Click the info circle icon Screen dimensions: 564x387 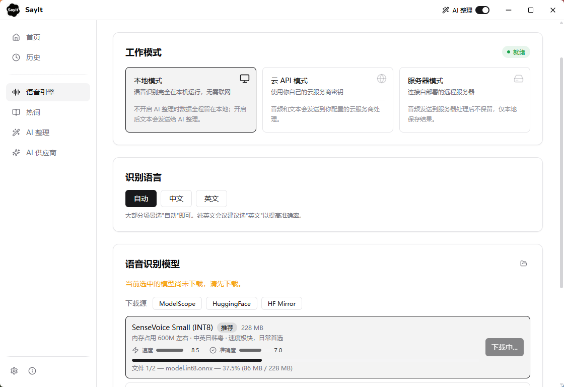click(32, 371)
